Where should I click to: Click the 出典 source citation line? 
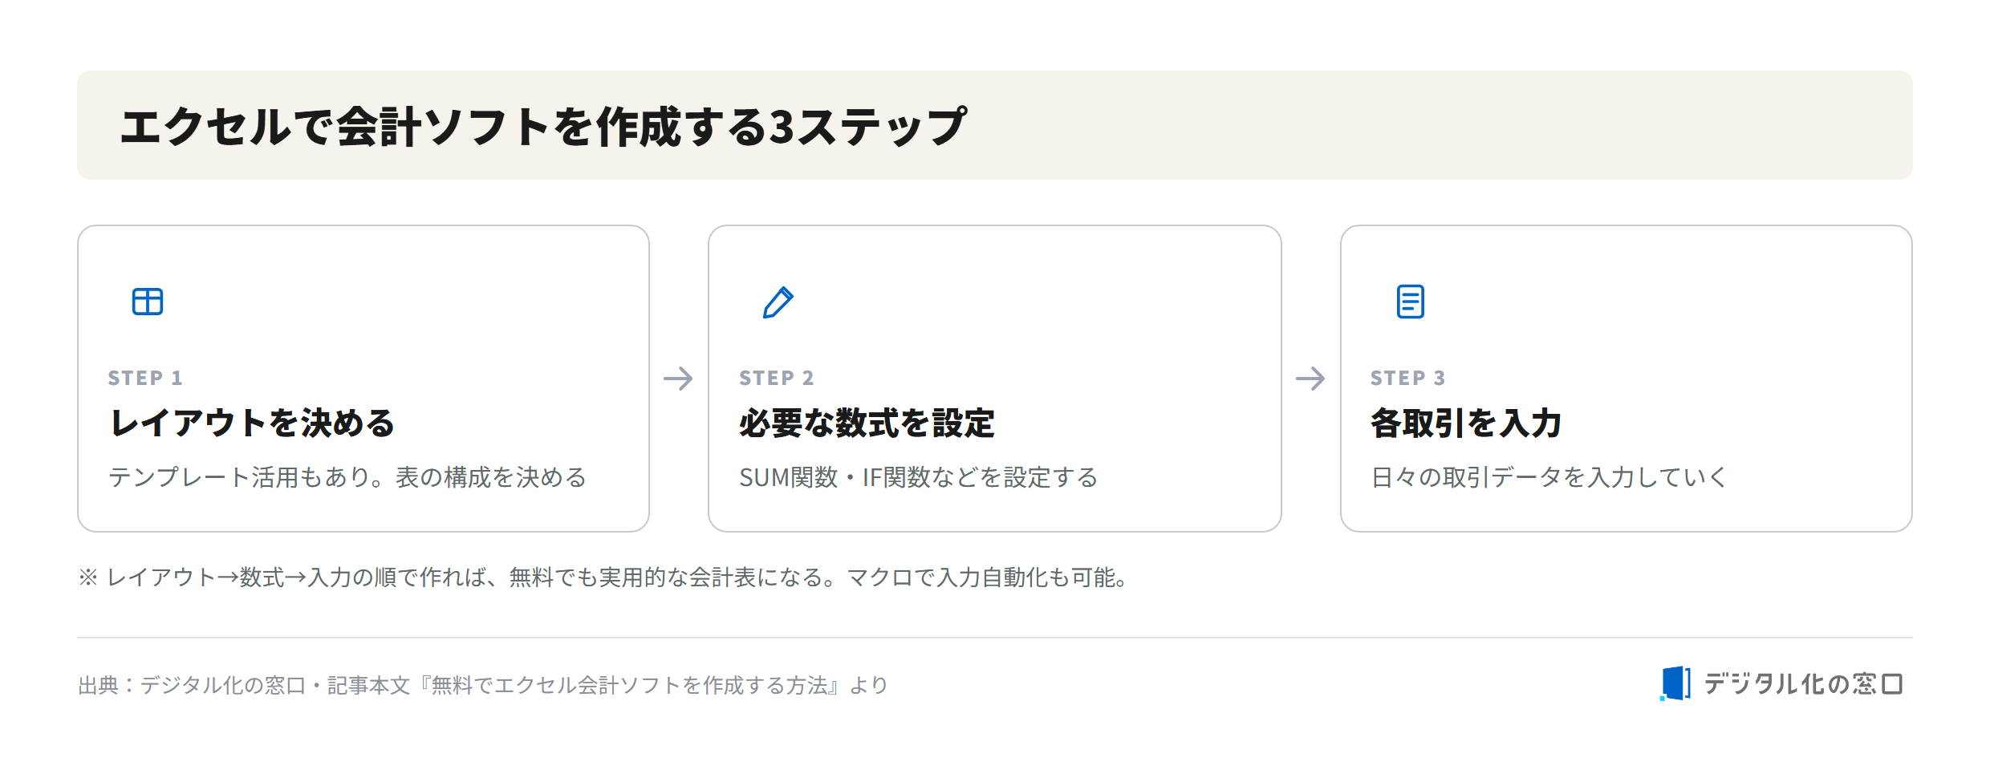[x=483, y=685]
